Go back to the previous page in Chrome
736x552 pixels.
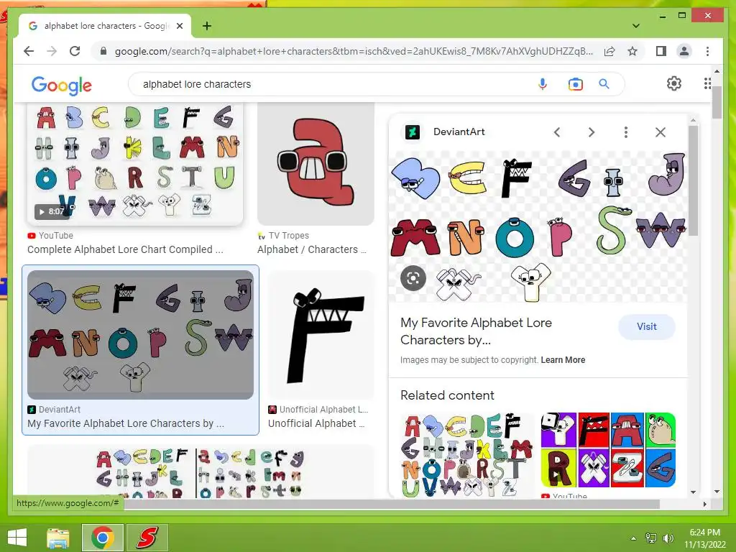point(29,51)
